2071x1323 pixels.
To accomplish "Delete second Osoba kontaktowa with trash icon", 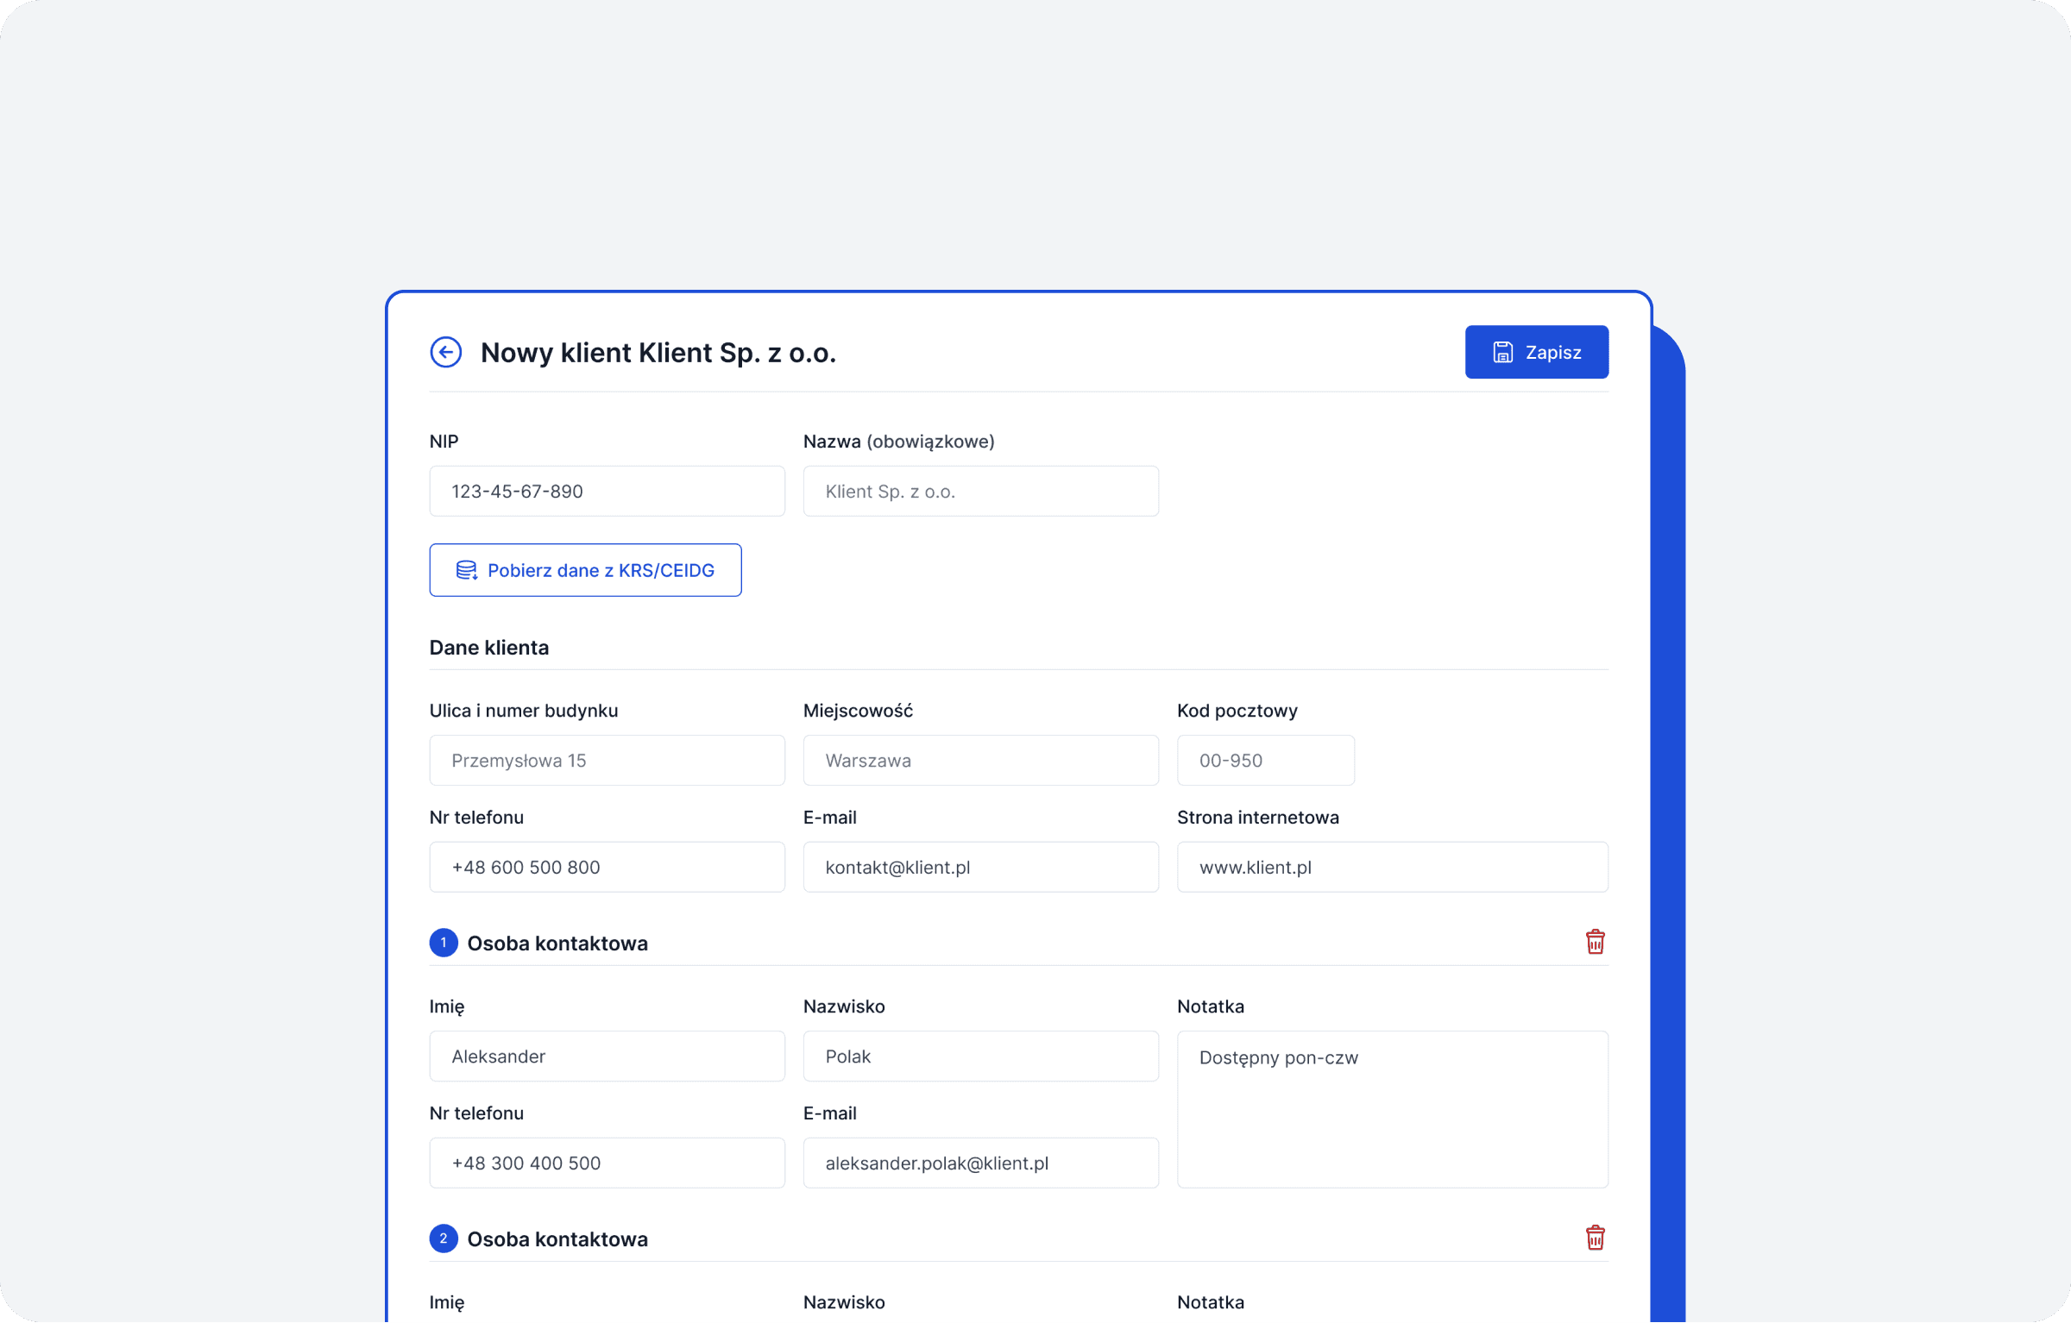I will tap(1595, 1238).
